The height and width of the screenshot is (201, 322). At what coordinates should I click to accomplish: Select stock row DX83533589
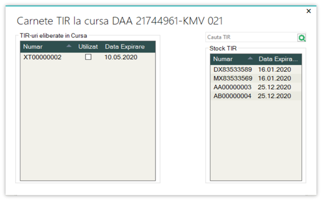(256, 70)
